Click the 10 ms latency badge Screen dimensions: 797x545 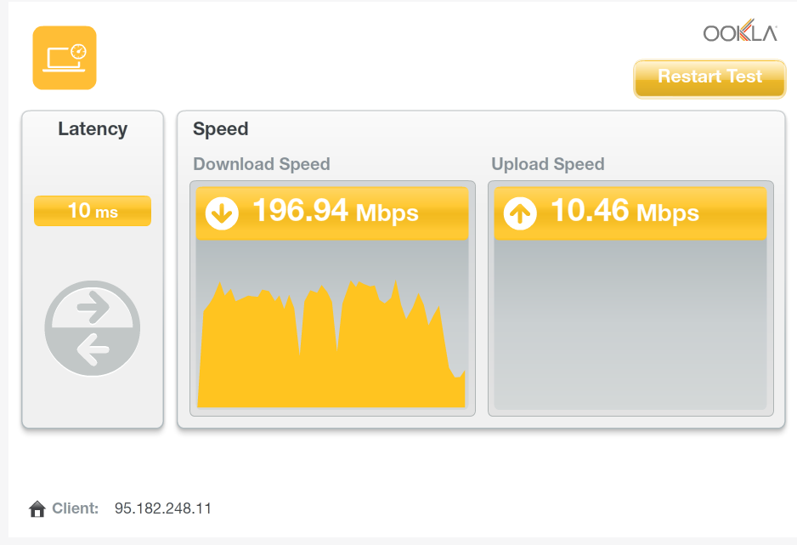93,211
